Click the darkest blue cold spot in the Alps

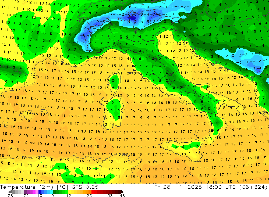132,18
